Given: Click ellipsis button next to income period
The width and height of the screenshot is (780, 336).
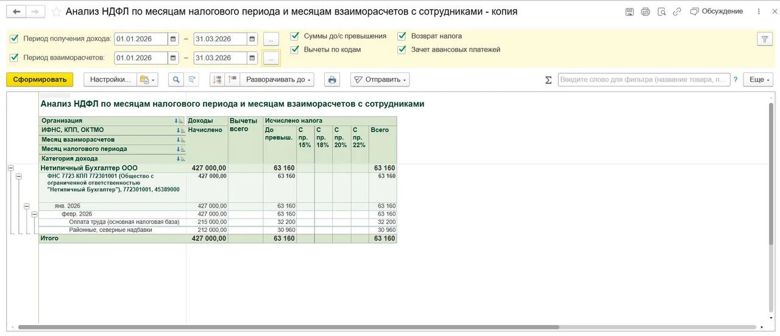Looking at the screenshot, I should (x=271, y=39).
